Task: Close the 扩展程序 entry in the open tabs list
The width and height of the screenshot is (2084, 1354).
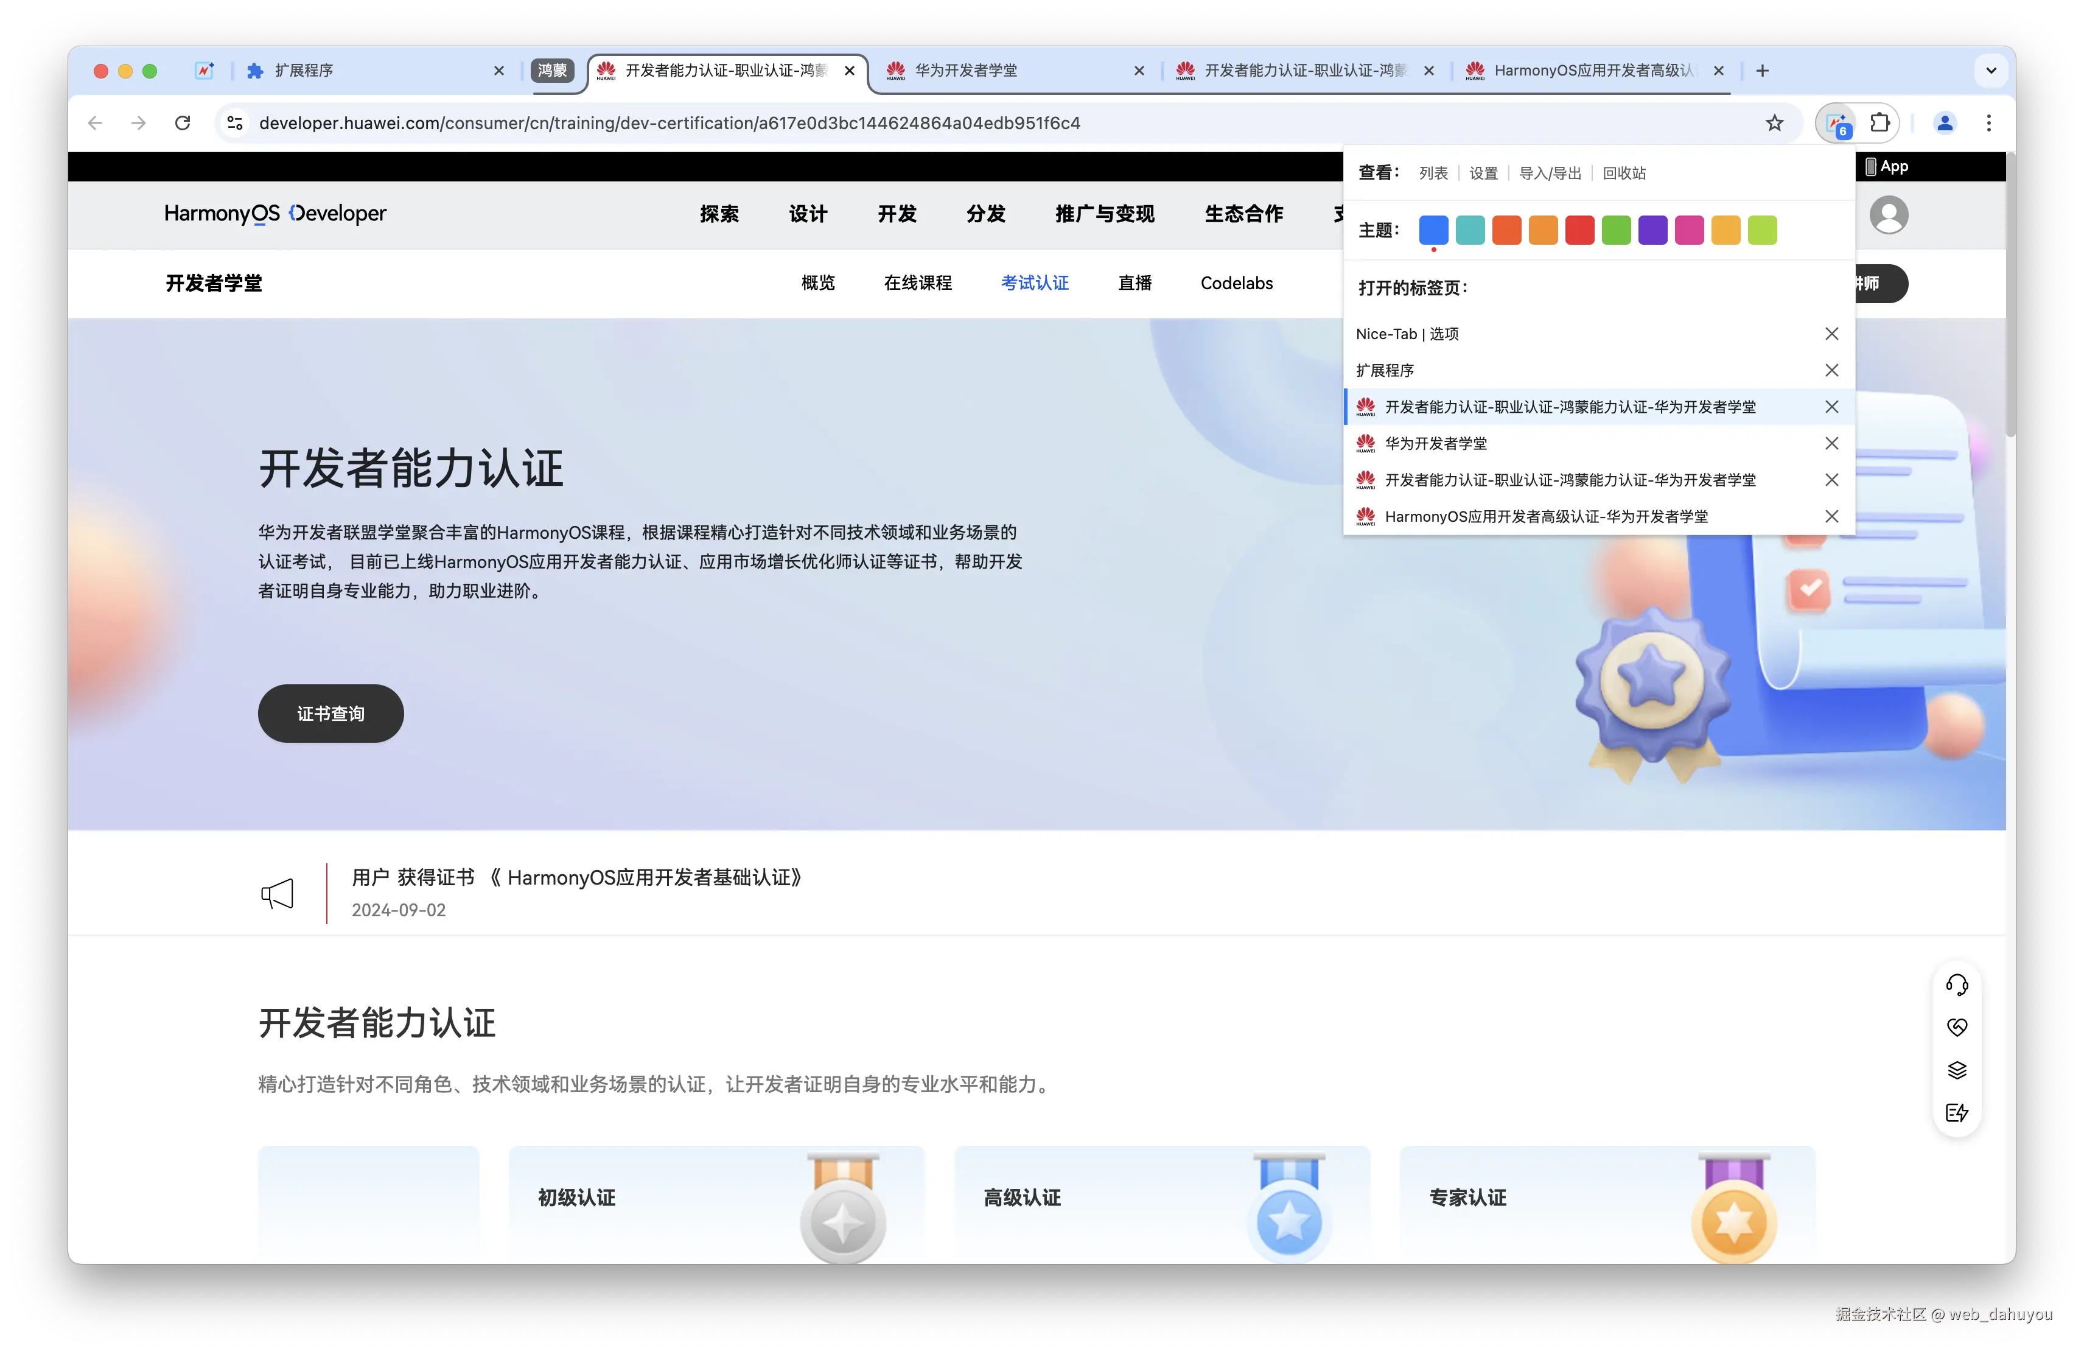Action: point(1832,370)
